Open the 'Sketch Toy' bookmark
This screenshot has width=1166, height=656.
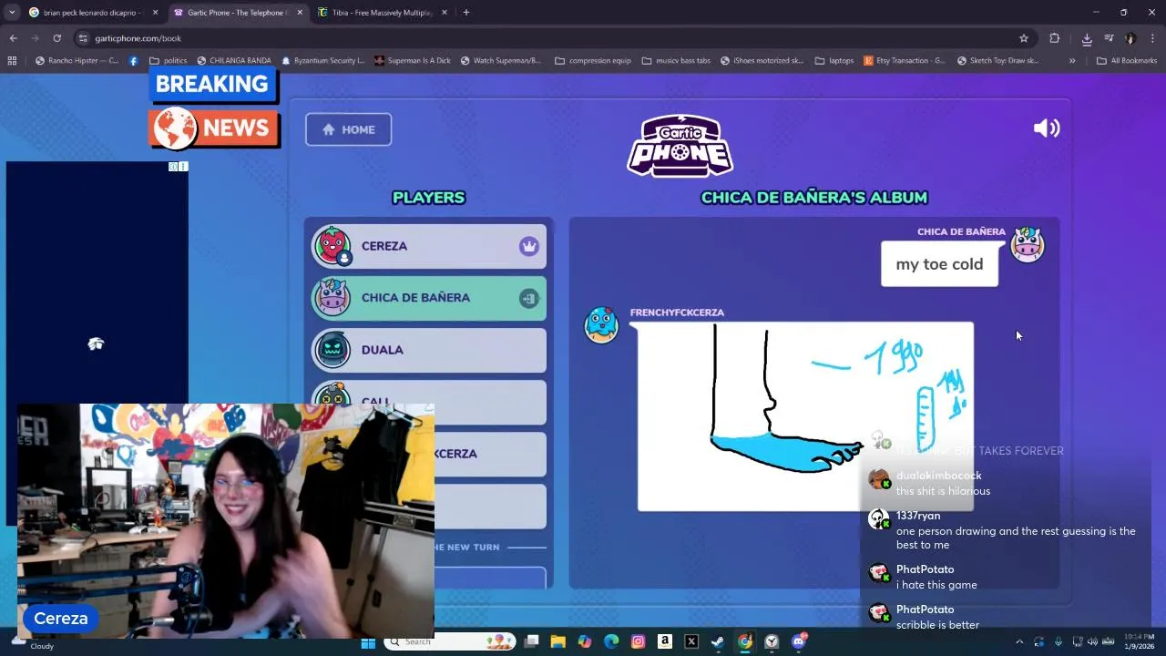(997, 61)
